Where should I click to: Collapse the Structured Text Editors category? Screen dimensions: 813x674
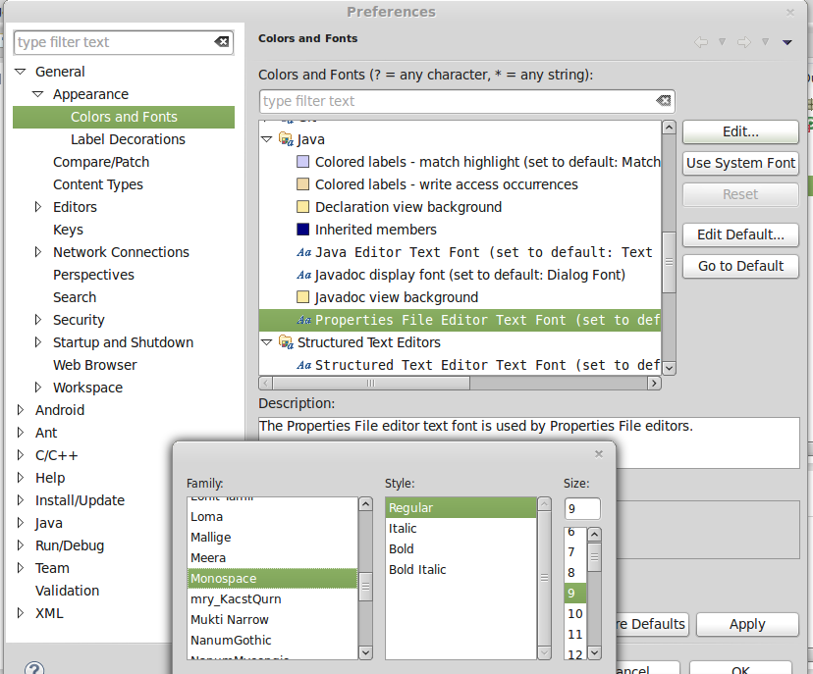267,342
